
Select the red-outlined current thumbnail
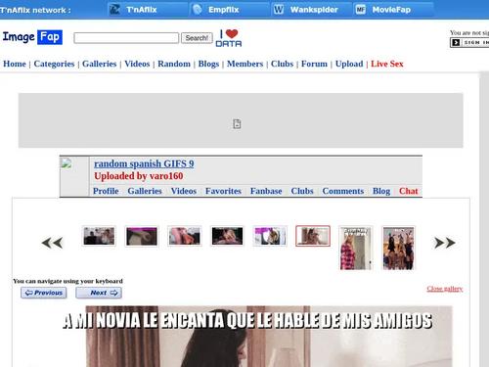click(x=313, y=236)
